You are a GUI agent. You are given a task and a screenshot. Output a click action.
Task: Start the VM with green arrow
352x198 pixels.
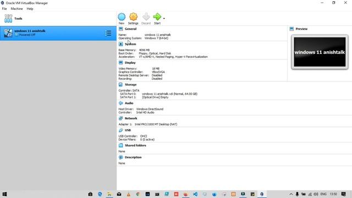coord(157,16)
